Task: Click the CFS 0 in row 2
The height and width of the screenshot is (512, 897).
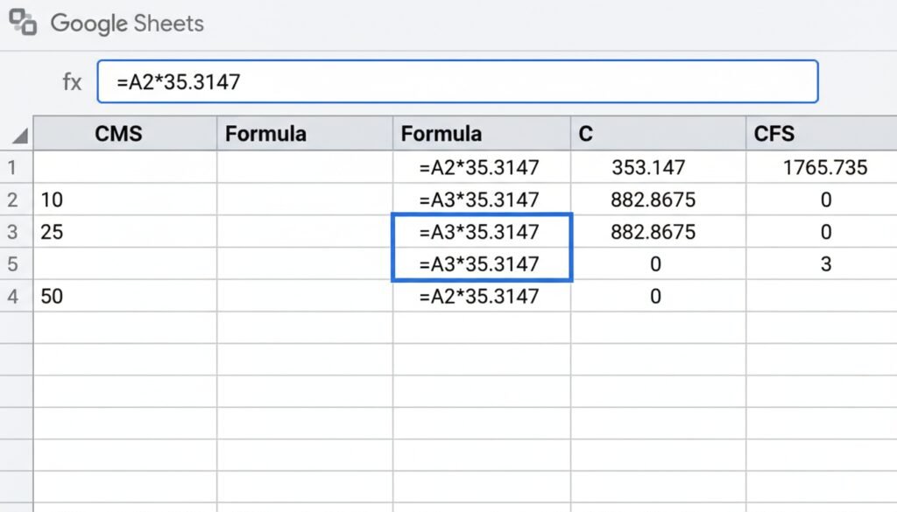Action: (x=822, y=200)
